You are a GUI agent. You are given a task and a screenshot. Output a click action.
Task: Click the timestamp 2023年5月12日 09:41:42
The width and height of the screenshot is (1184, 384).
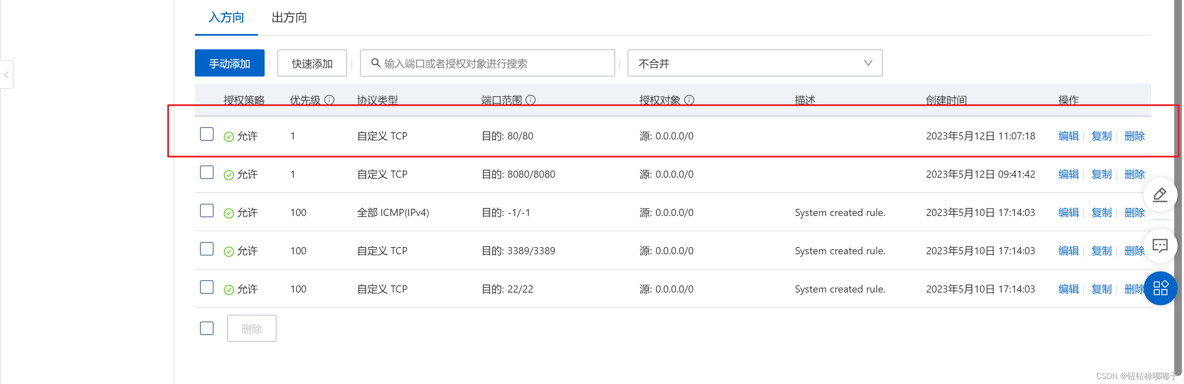[x=980, y=174]
